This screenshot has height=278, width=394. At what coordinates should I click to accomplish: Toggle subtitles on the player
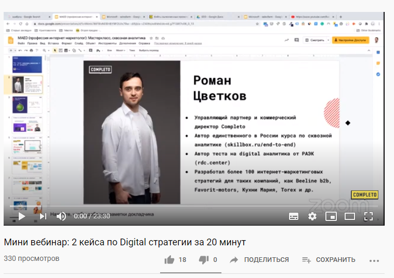(294, 216)
